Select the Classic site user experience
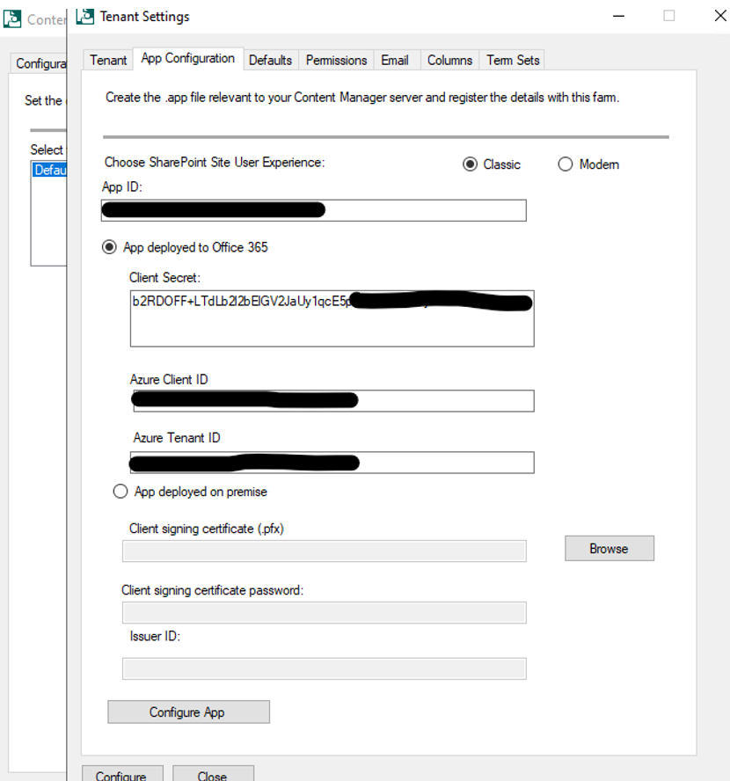730x781 pixels. pos(471,164)
